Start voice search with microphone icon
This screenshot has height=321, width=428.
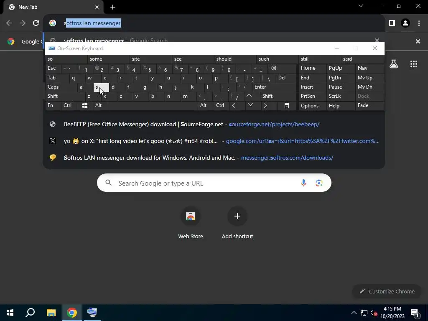pyautogui.click(x=303, y=183)
